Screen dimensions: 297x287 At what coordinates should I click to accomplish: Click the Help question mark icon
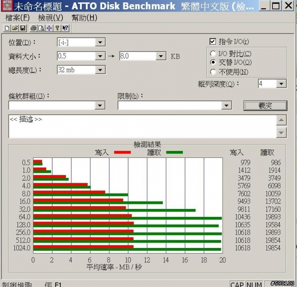(57, 28)
